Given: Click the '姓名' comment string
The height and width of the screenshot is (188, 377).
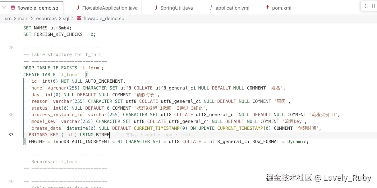Looking at the screenshot, I should 276,88.
